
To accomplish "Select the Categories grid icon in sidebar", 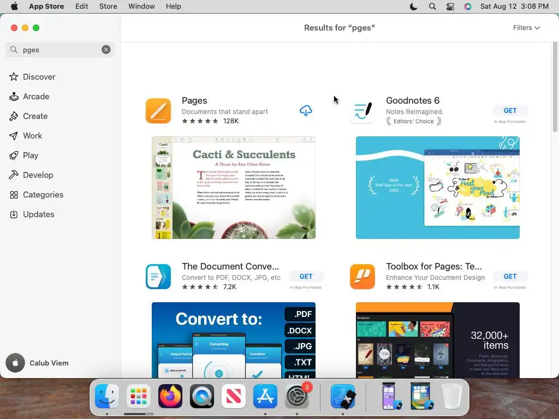I will point(14,195).
